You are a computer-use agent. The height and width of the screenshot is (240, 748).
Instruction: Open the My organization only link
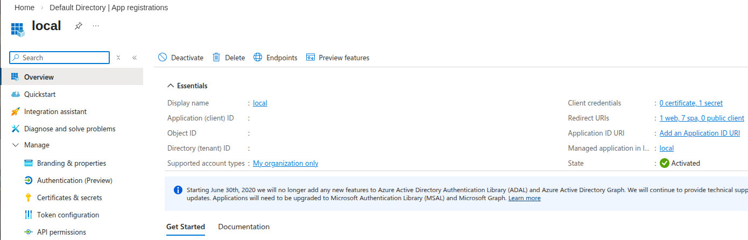(x=286, y=163)
